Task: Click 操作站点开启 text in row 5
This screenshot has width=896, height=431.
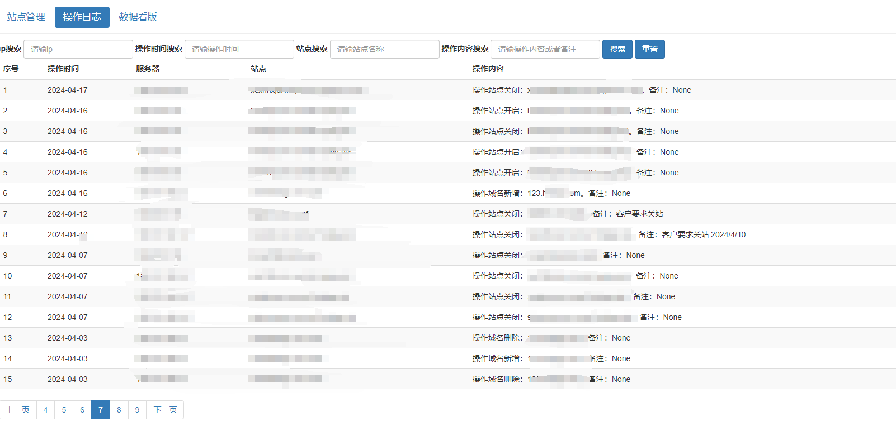Action: point(496,173)
